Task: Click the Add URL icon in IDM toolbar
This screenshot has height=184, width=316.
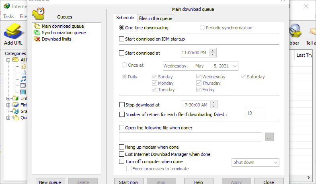Action: [x=14, y=31]
